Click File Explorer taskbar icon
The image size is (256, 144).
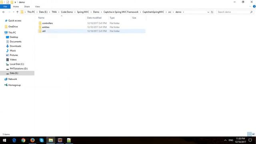(x=51, y=140)
